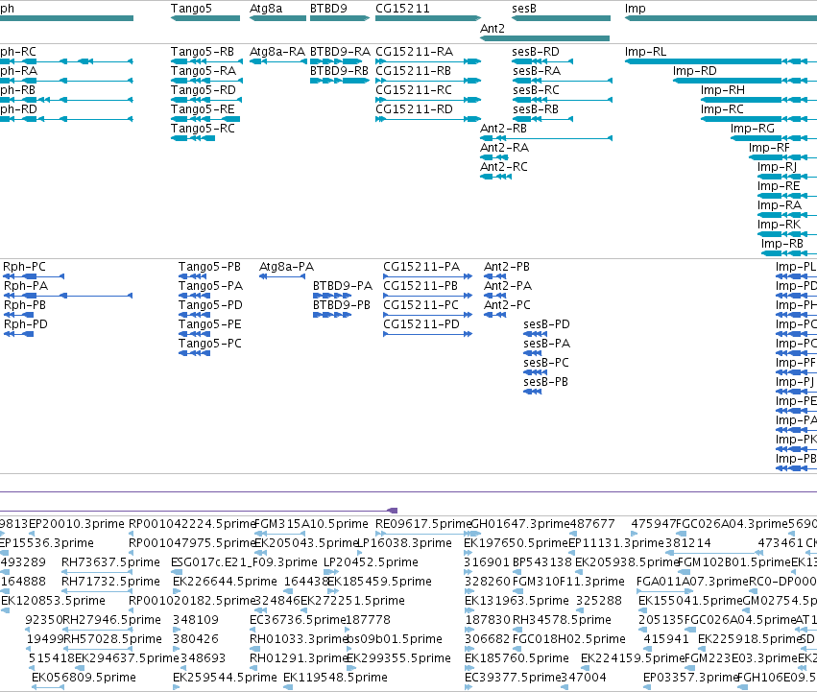Select the LP20452.5prime EST
The width and height of the screenshot is (817, 692).
tap(331, 572)
